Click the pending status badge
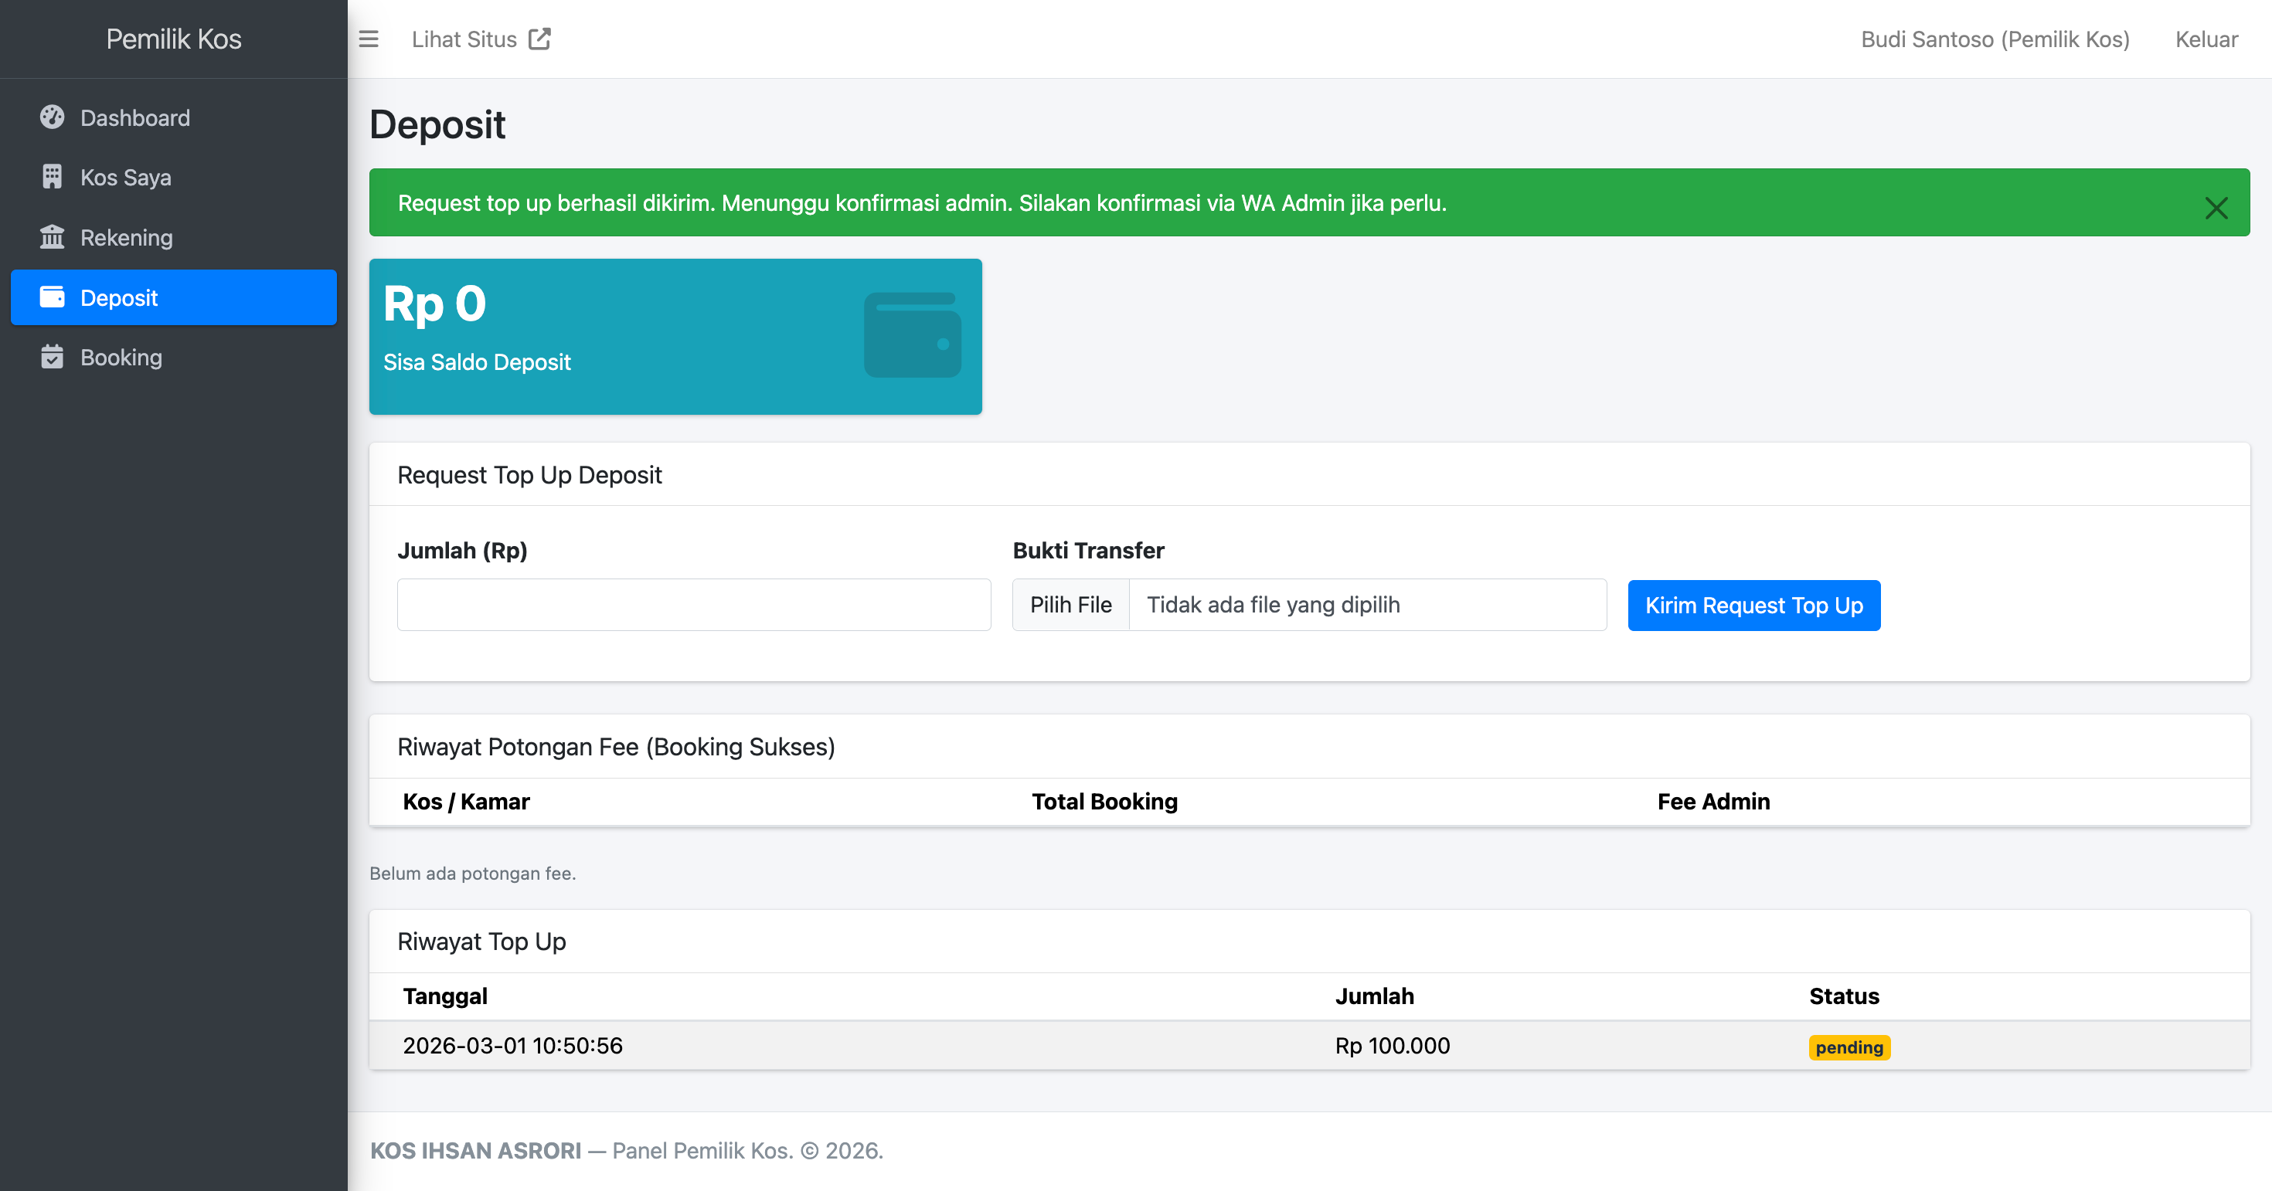 pyautogui.click(x=1849, y=1047)
